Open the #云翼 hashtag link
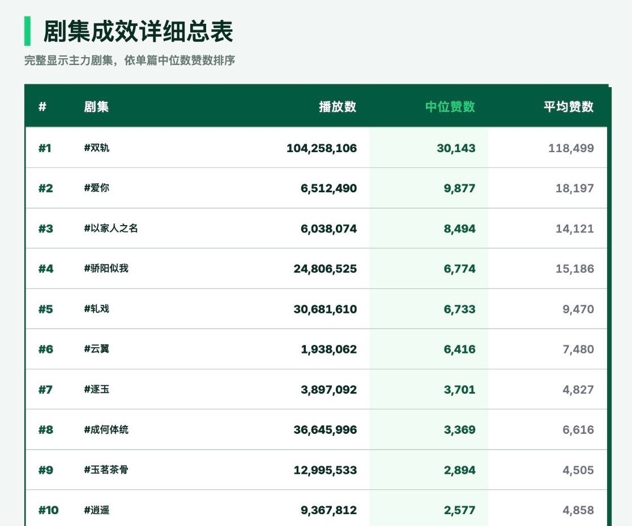 pyautogui.click(x=96, y=349)
